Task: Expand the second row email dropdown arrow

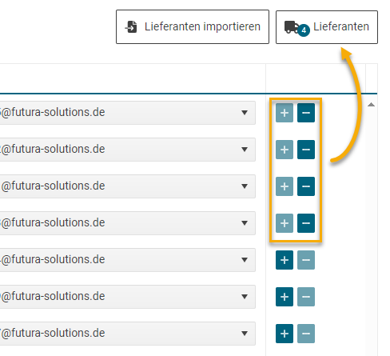Action: (245, 150)
